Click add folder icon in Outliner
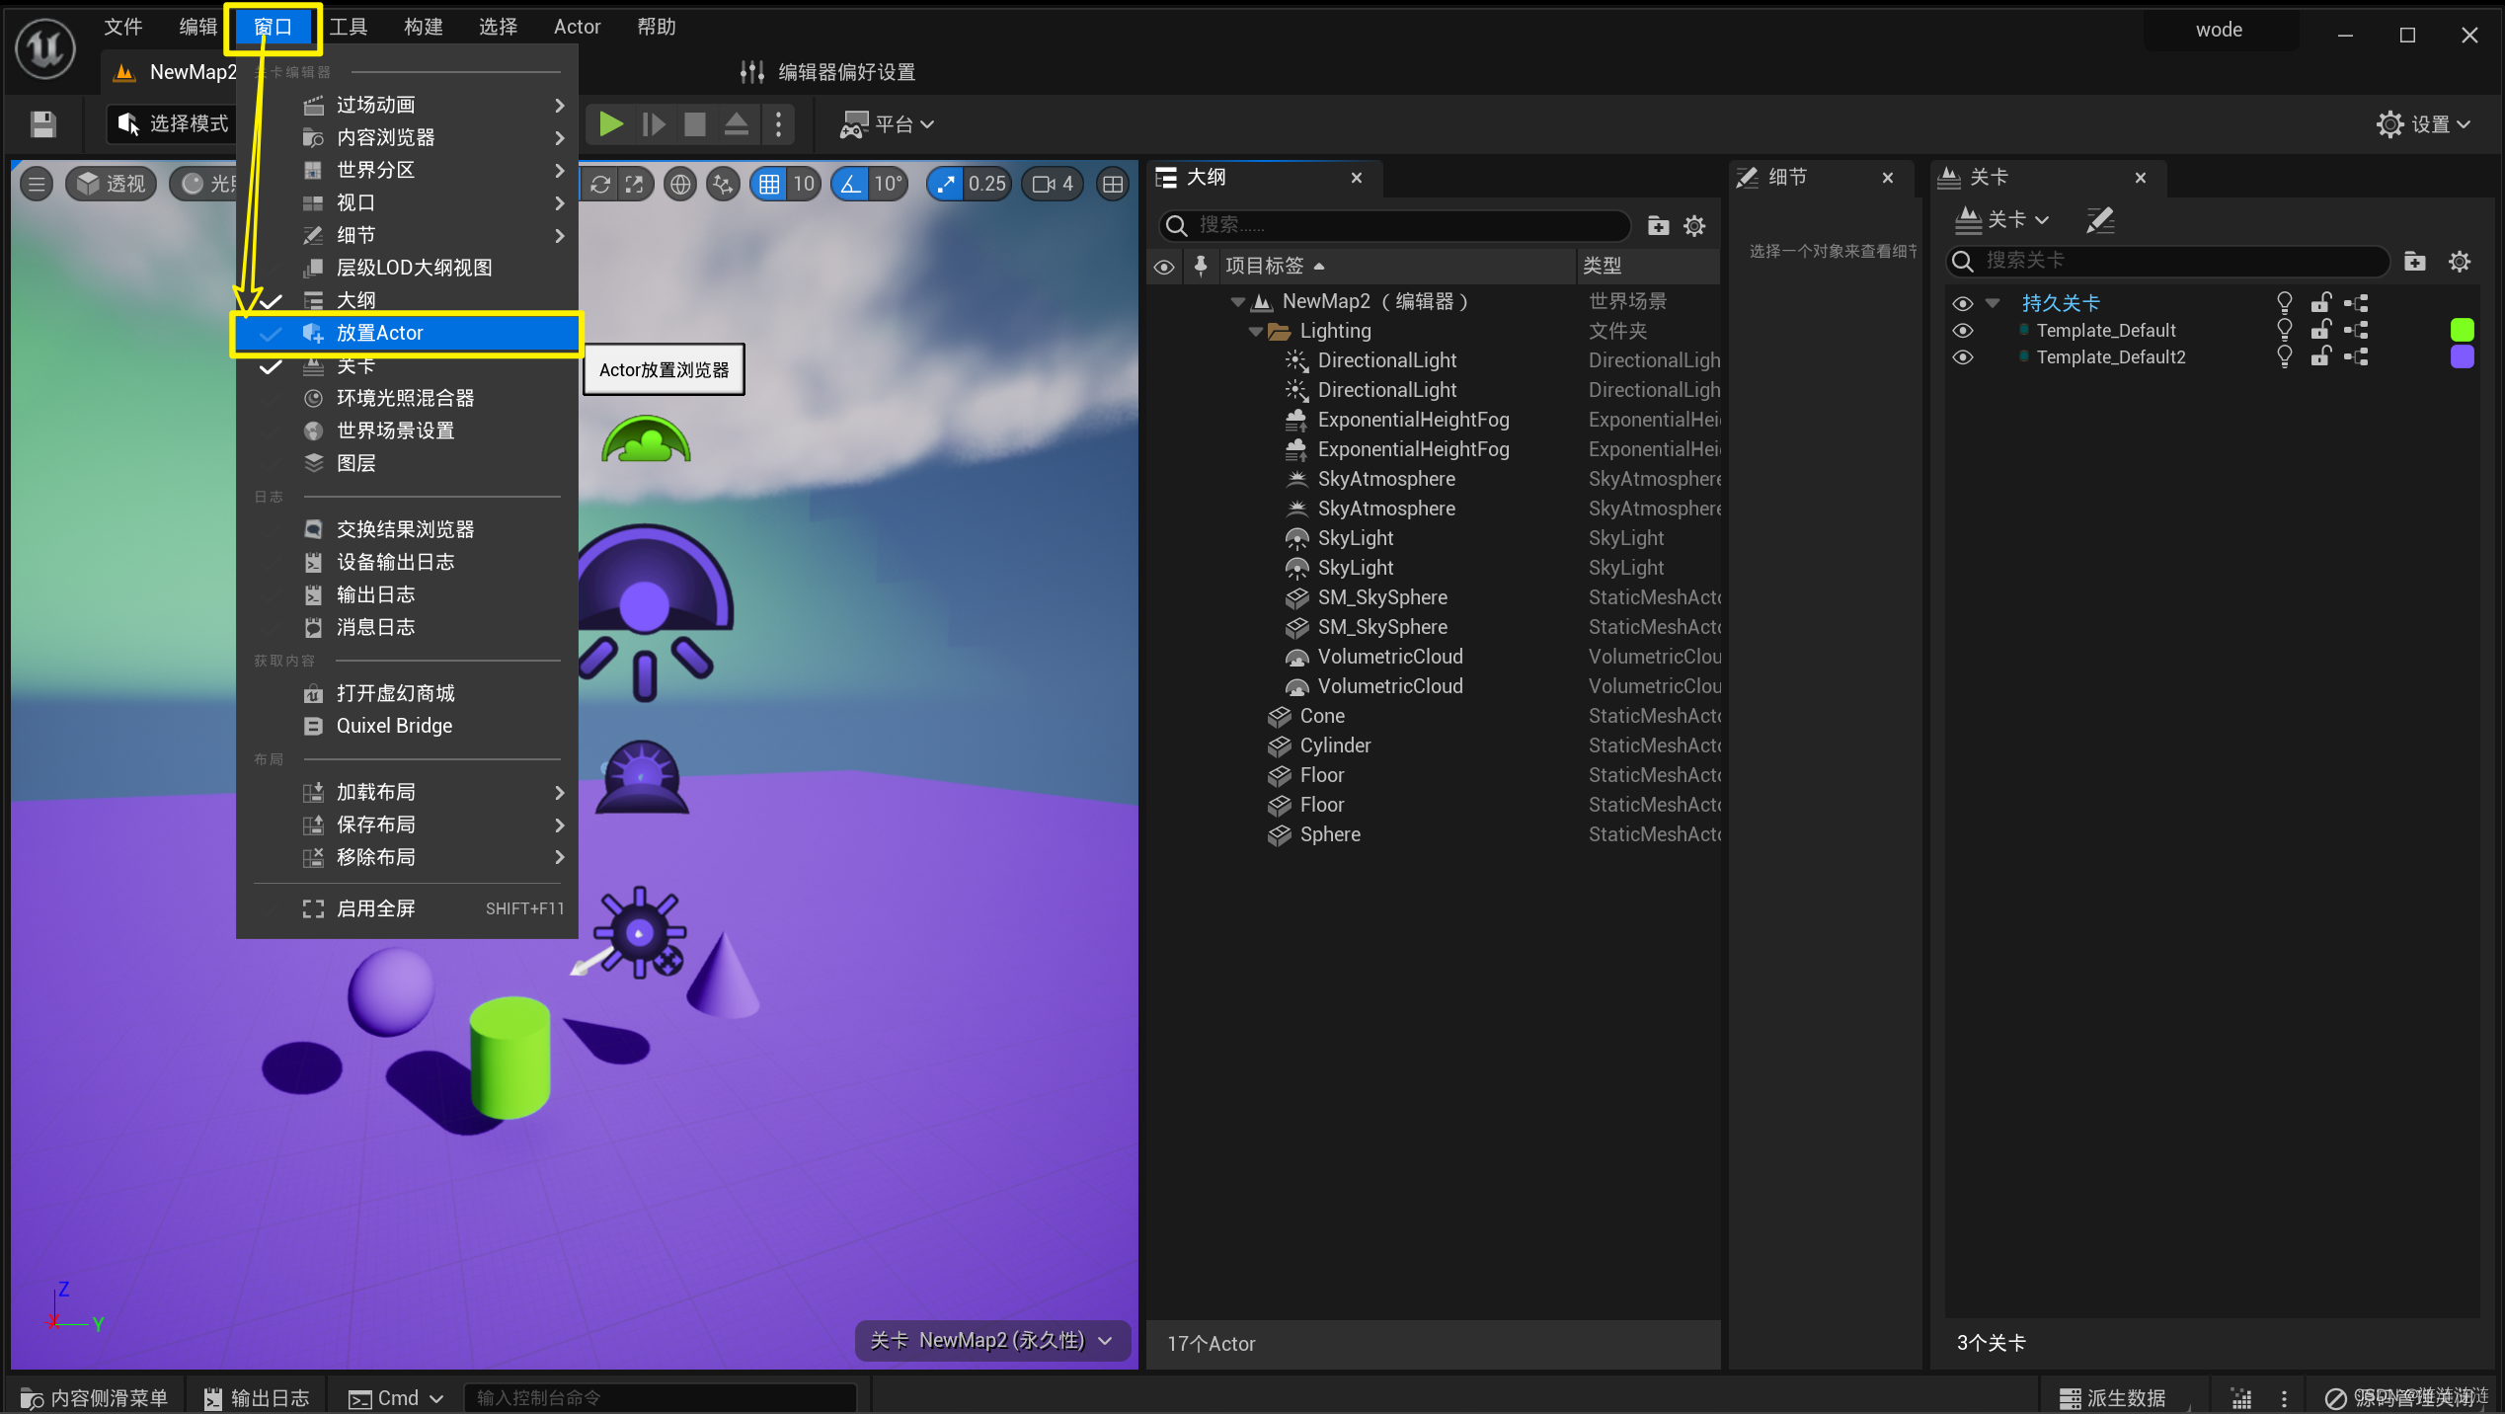The height and width of the screenshot is (1414, 2505). tap(1658, 226)
